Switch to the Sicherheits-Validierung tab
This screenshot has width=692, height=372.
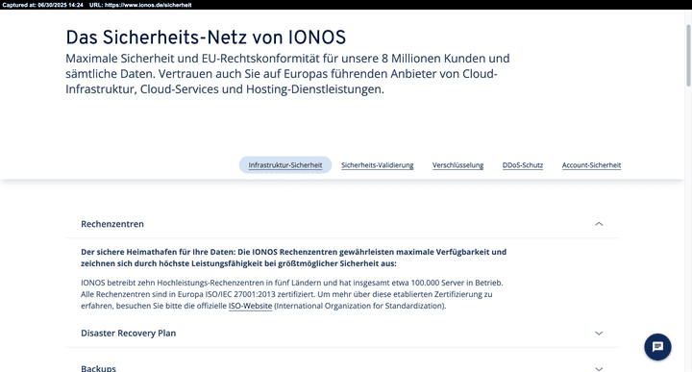click(x=378, y=165)
